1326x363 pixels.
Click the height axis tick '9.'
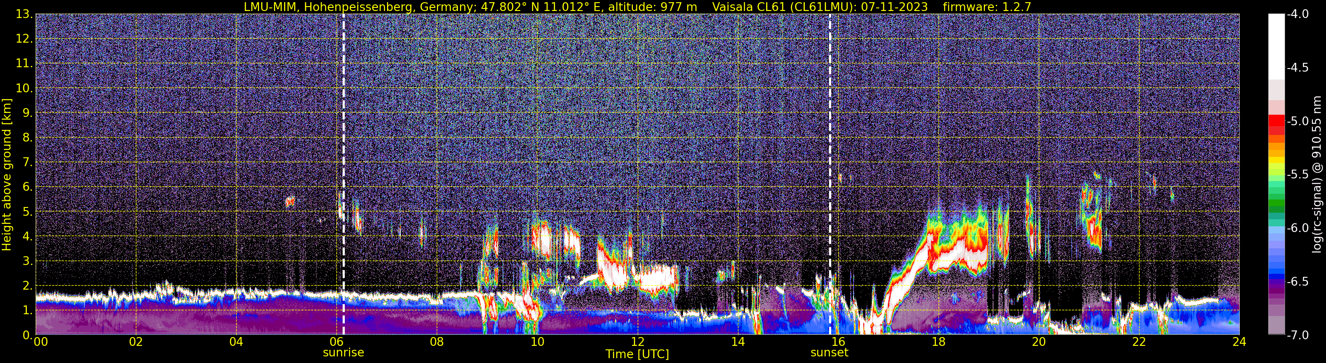click(27, 113)
